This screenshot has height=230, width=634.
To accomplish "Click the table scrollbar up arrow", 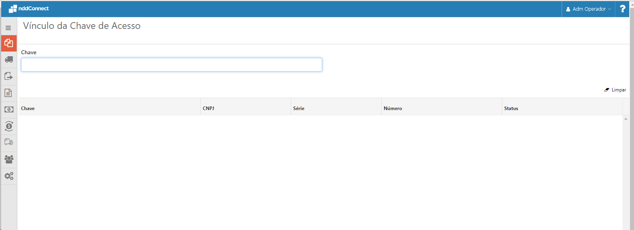I will click(x=626, y=119).
